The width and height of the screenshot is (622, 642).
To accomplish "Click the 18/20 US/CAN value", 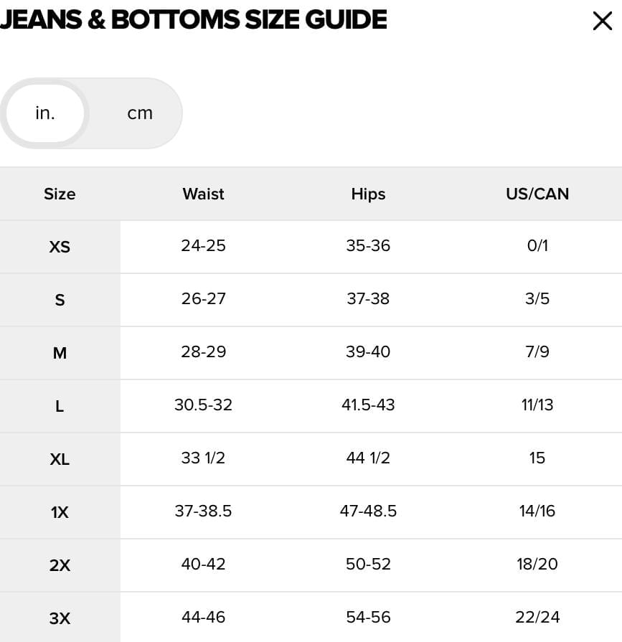I will pos(537,565).
